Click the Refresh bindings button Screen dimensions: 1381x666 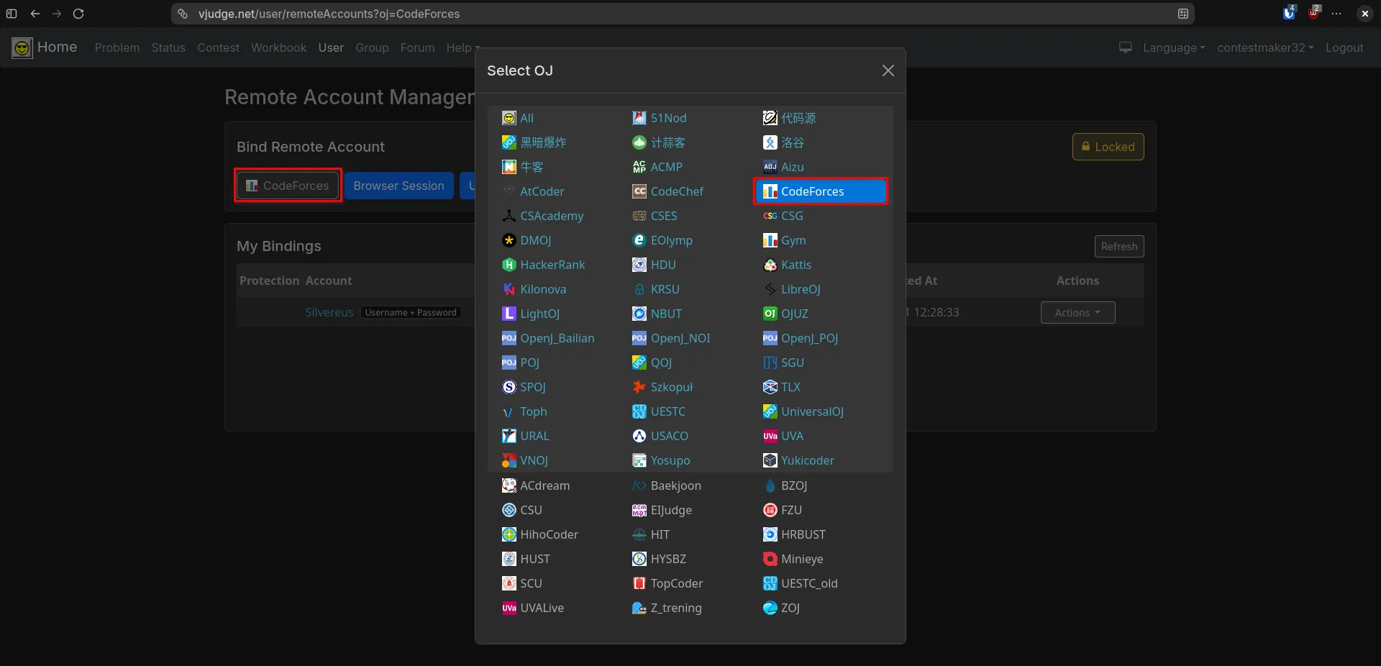pyautogui.click(x=1119, y=246)
